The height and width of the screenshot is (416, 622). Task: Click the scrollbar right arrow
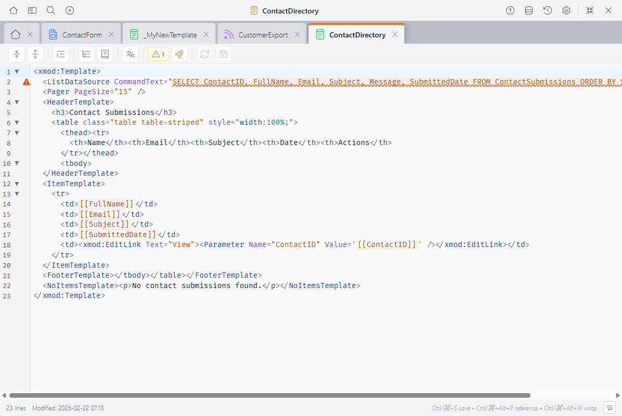(618, 395)
